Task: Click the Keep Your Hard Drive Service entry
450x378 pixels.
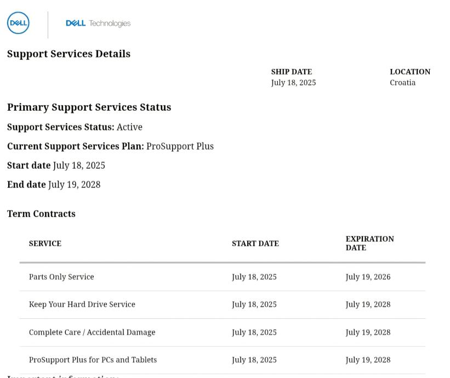Action: [82, 305]
